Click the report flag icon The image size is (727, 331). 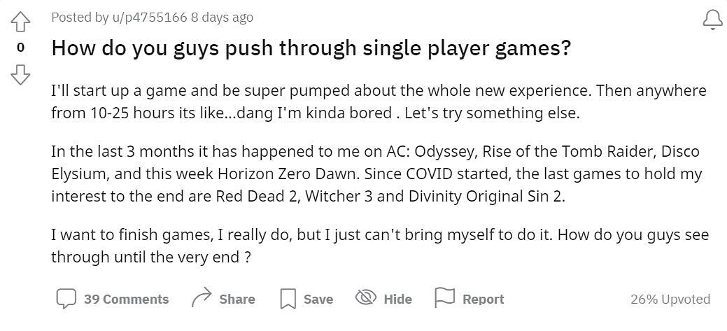(444, 299)
